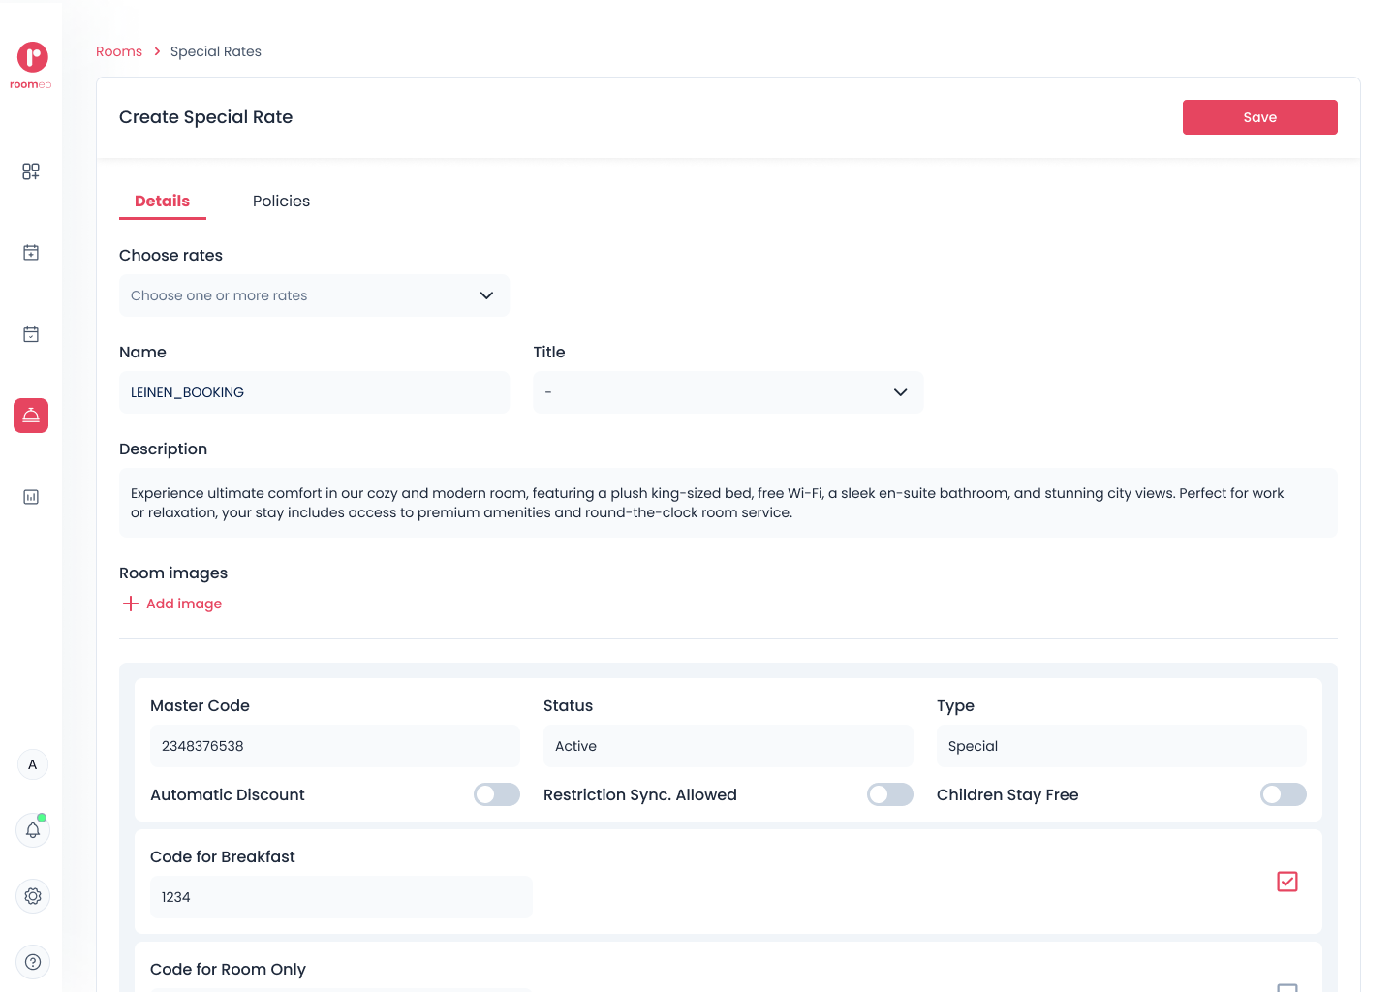Open the dashboard widgets icon in sidebar

[31, 171]
